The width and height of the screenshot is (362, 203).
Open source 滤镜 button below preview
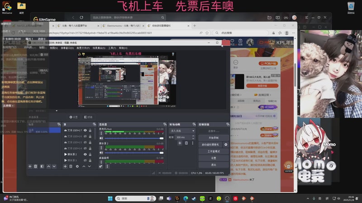point(88,117)
